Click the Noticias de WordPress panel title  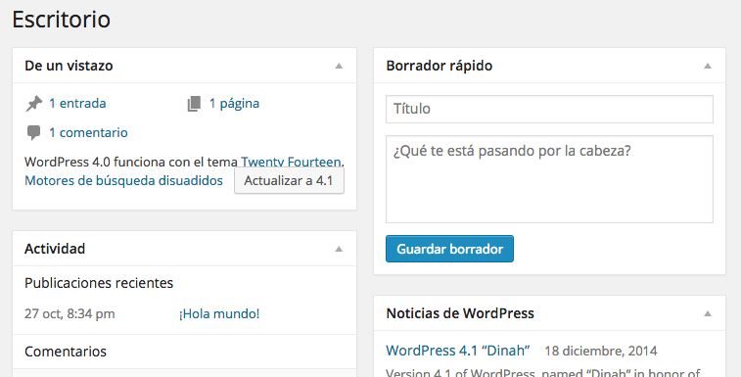click(460, 313)
